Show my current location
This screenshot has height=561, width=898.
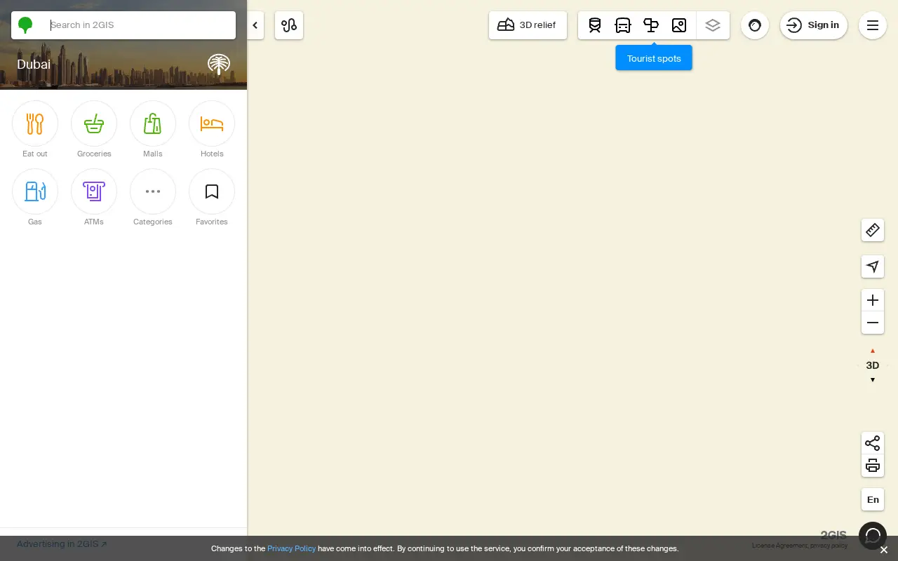[x=873, y=266]
